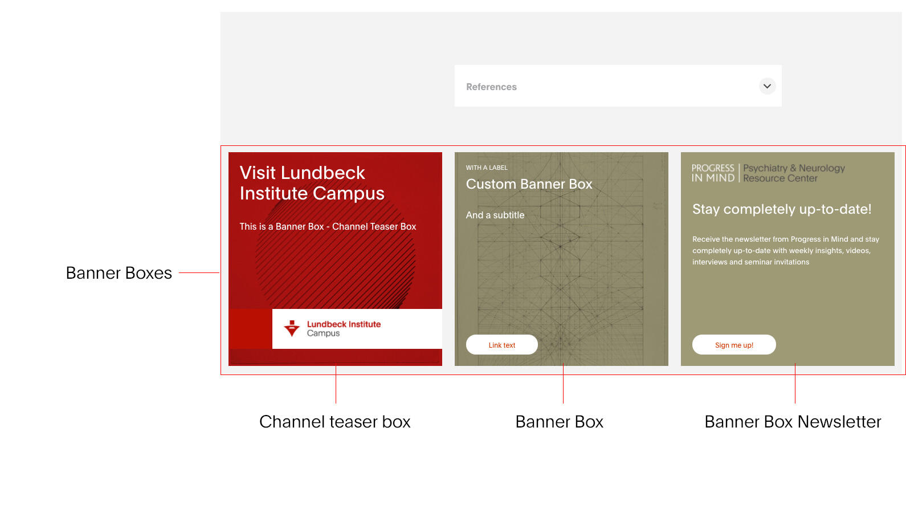The image size is (906, 513).
Task: Click the Visit Lundbeck Institute Campus heading
Action: click(x=312, y=183)
